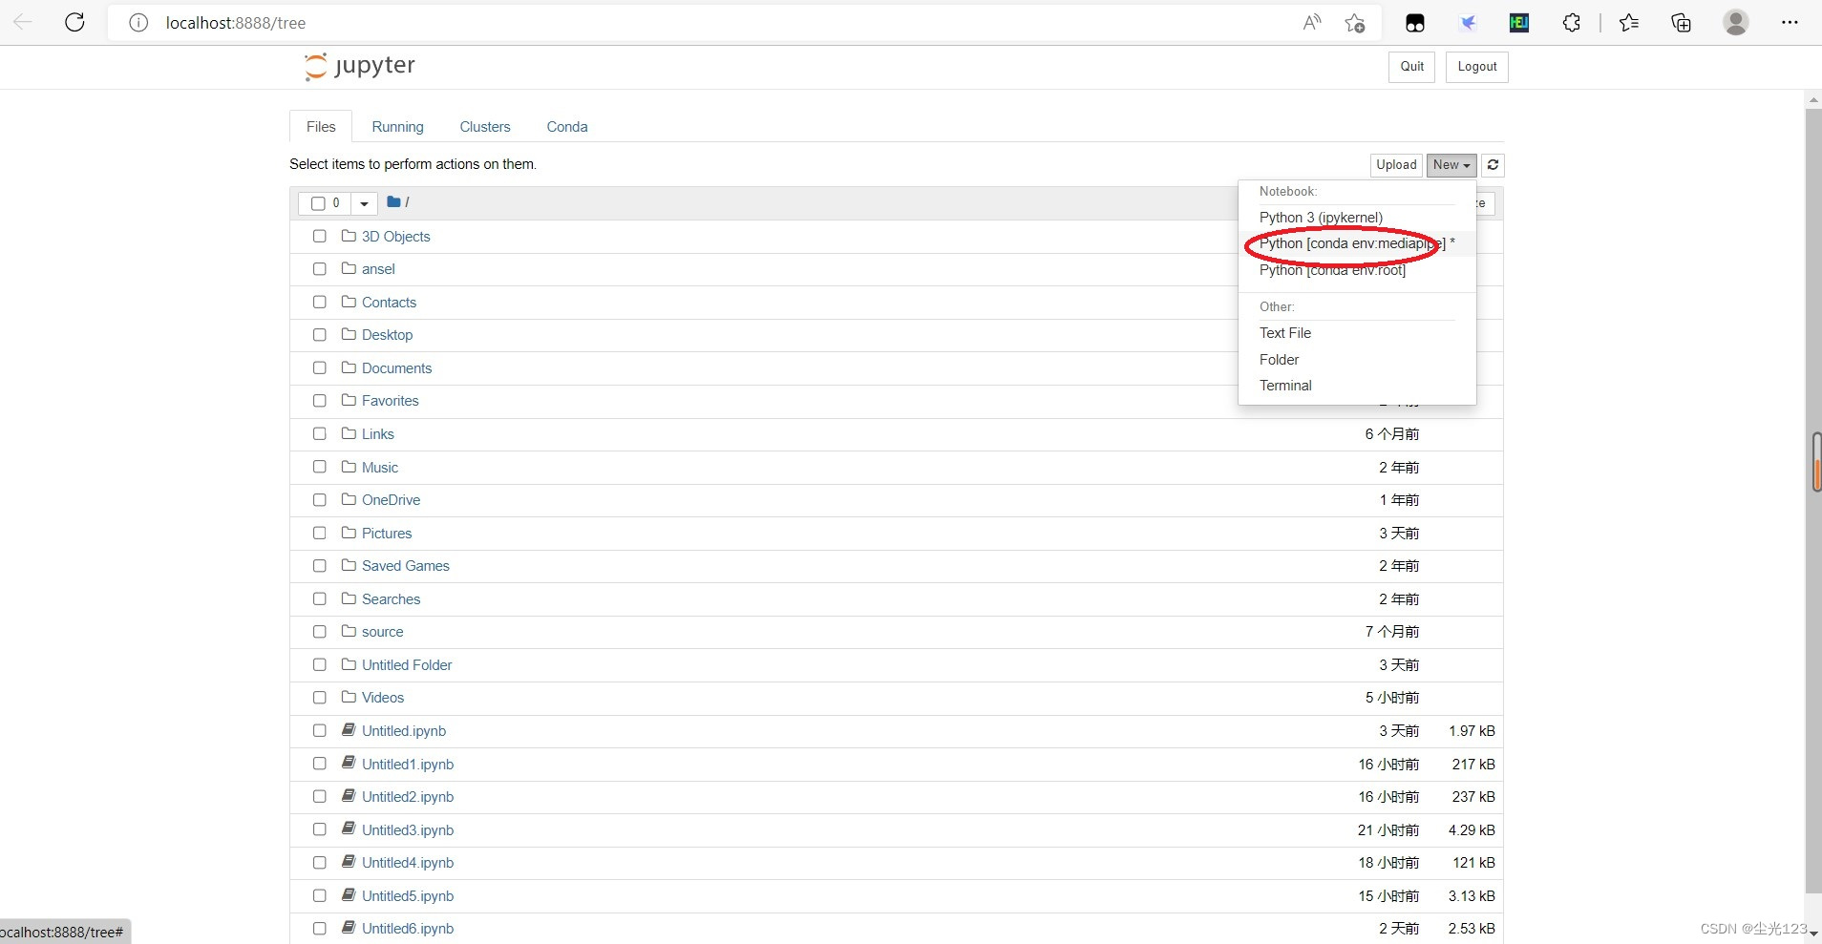Click the site information icon in address bar
The width and height of the screenshot is (1822, 944).
click(138, 23)
